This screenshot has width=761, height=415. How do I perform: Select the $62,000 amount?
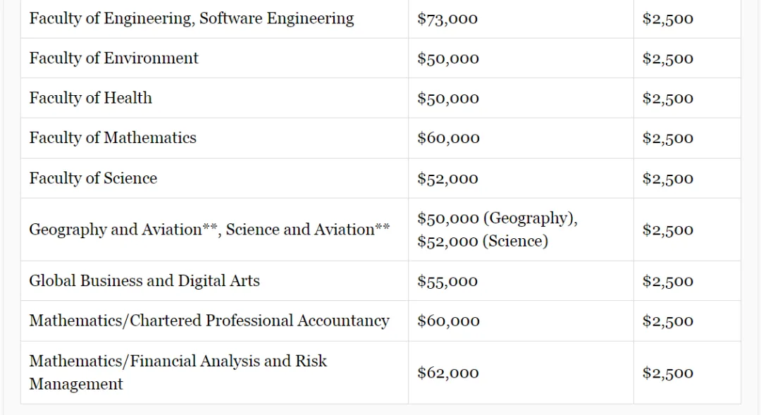(x=447, y=373)
